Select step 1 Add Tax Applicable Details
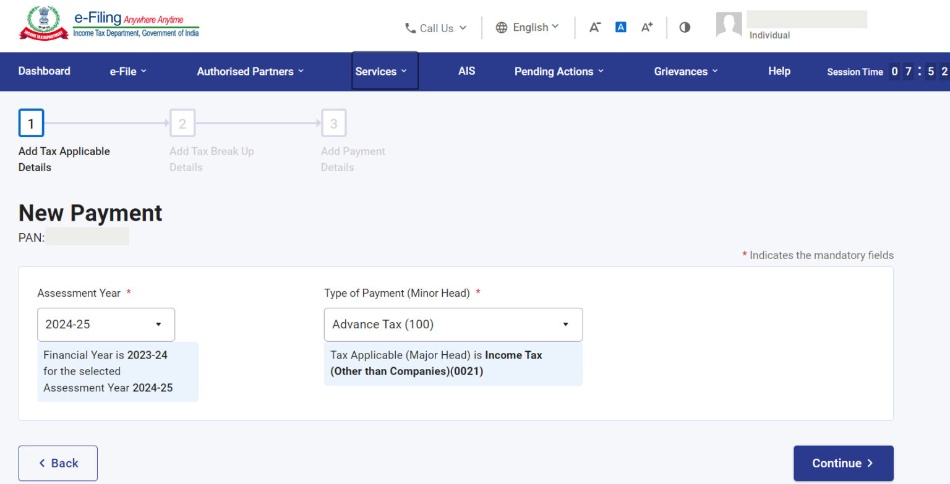The width and height of the screenshot is (950, 484). point(31,122)
